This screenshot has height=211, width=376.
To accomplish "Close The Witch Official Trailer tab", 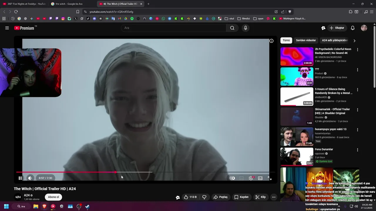I will point(141,4).
